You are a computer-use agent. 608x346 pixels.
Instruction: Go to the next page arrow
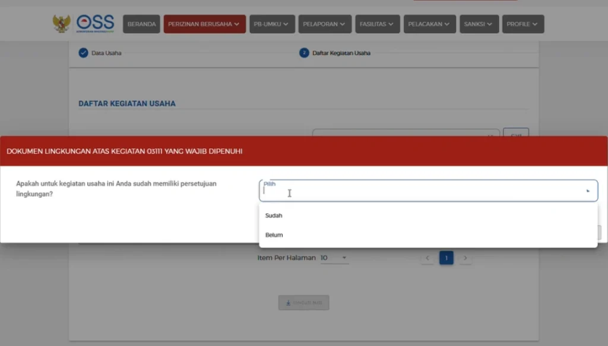pyautogui.click(x=465, y=258)
